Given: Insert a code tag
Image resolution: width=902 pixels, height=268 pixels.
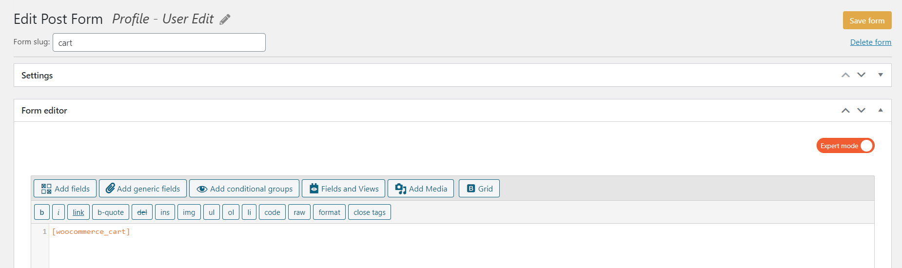Looking at the screenshot, I should click(272, 212).
